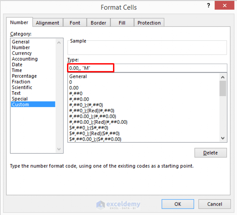Select the Custom category
237x215 pixels.
[x=33, y=104]
